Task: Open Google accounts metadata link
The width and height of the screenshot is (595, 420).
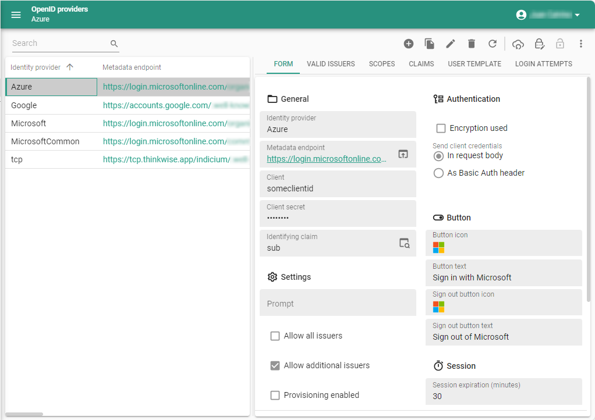Action: coord(175,105)
